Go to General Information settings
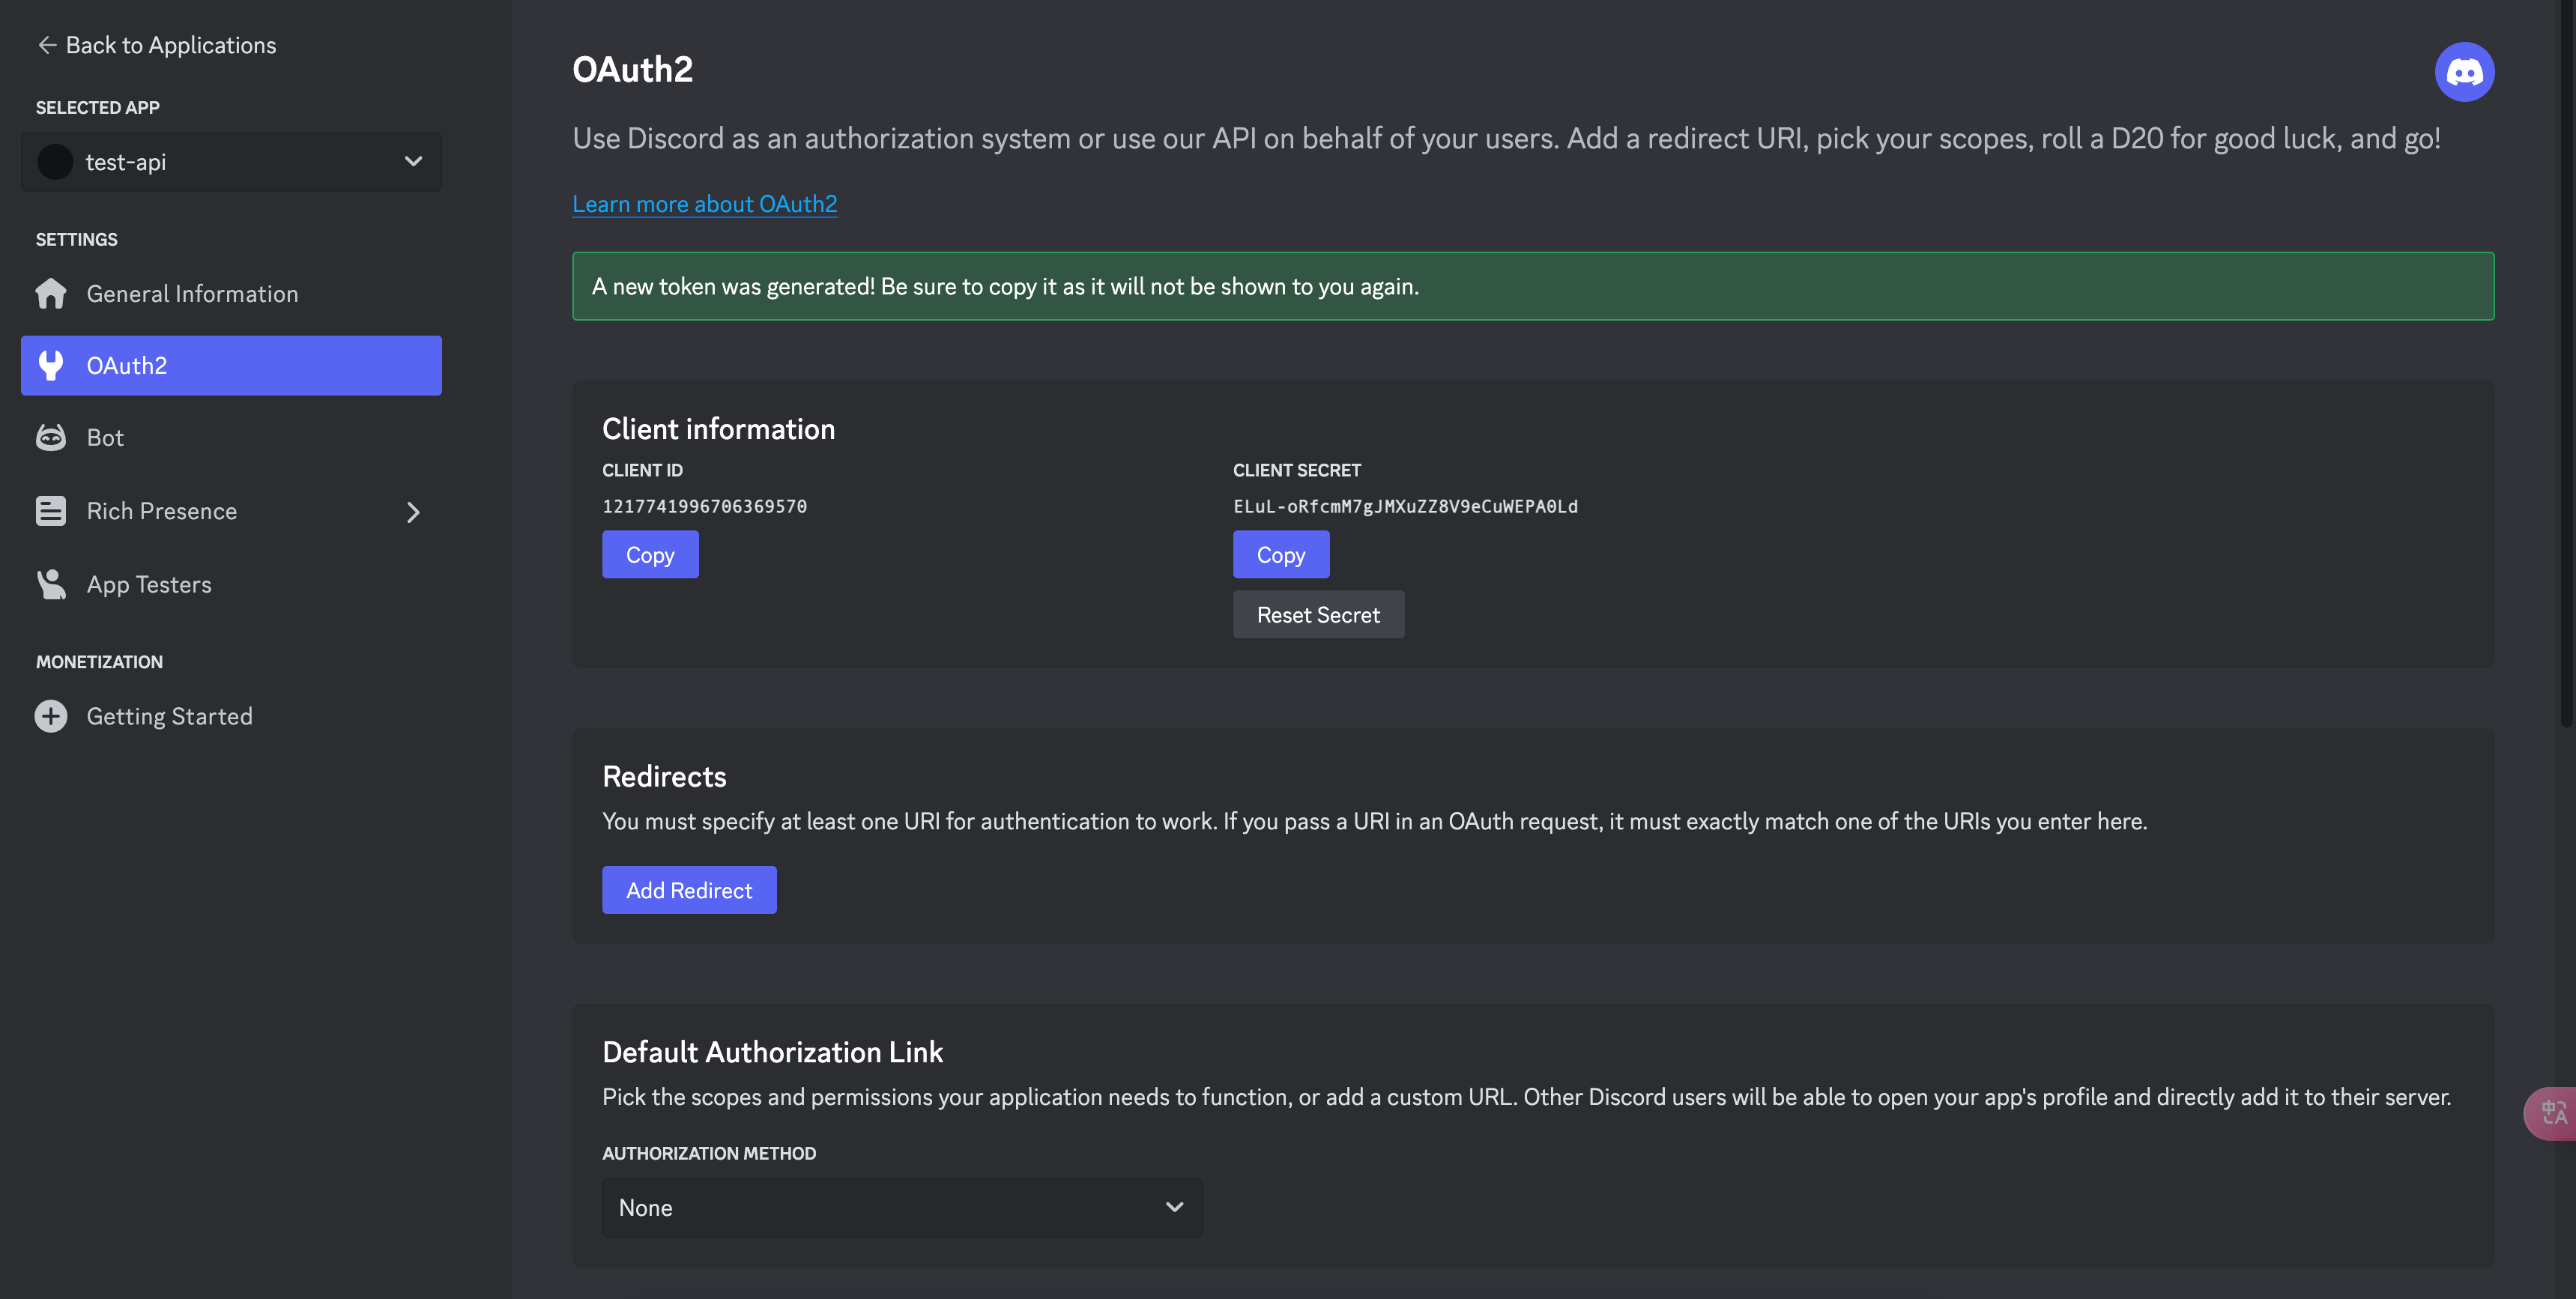Screen dimensions: 2576x1299 [231, 293]
